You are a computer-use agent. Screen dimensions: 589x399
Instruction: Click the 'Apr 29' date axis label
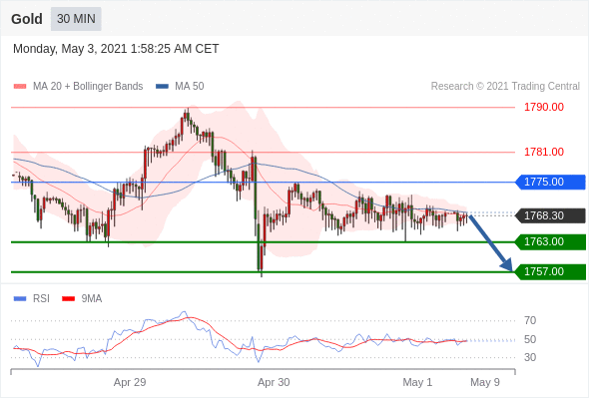click(130, 382)
